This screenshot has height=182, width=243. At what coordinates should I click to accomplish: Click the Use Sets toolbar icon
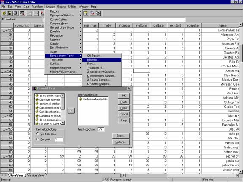click(x=98, y=13)
